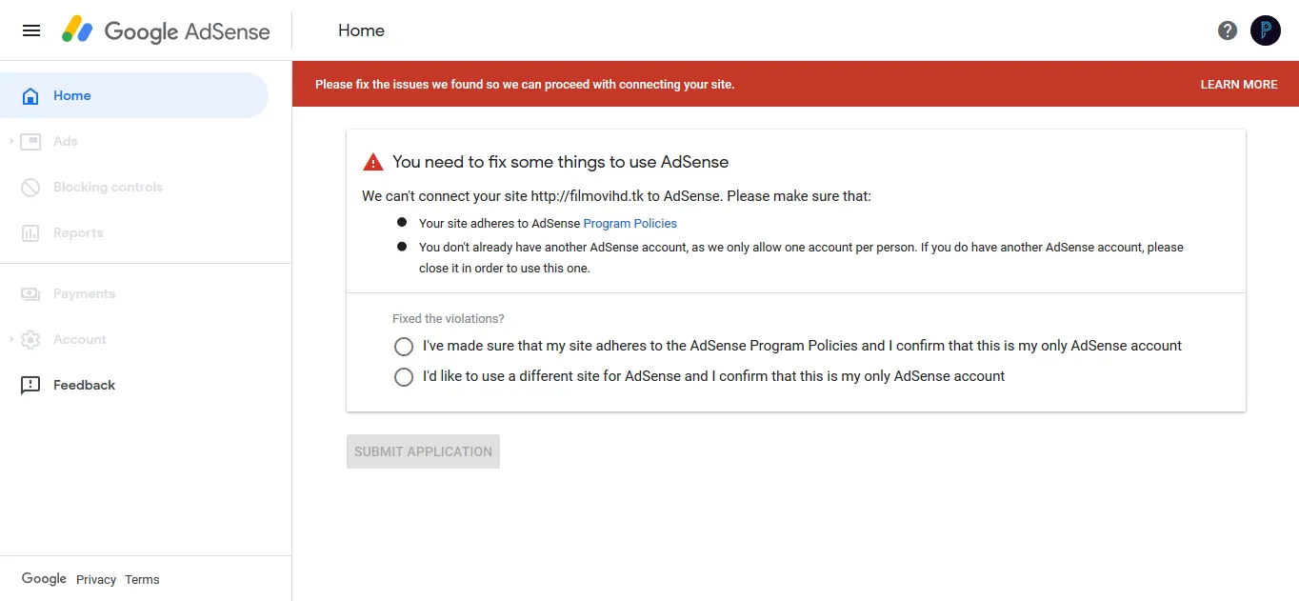Click the Feedback speech bubble icon
This screenshot has height=601, width=1299.
point(30,386)
